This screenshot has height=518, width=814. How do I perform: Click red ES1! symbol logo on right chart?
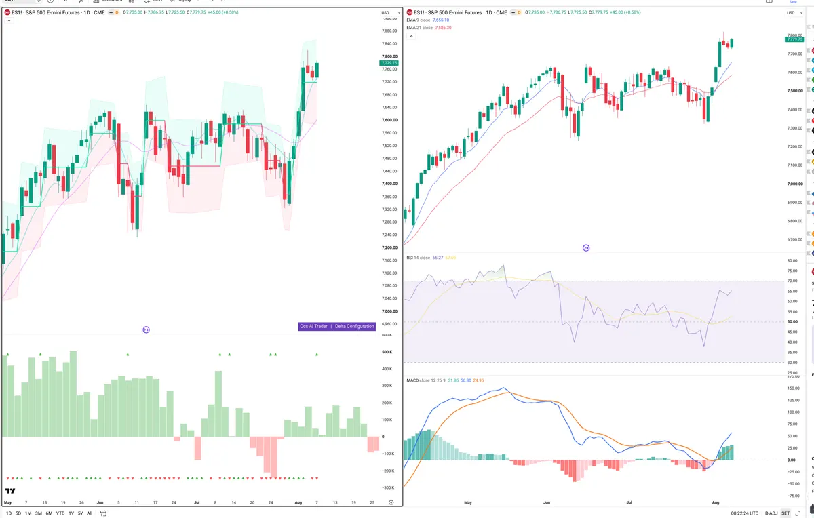click(x=410, y=12)
